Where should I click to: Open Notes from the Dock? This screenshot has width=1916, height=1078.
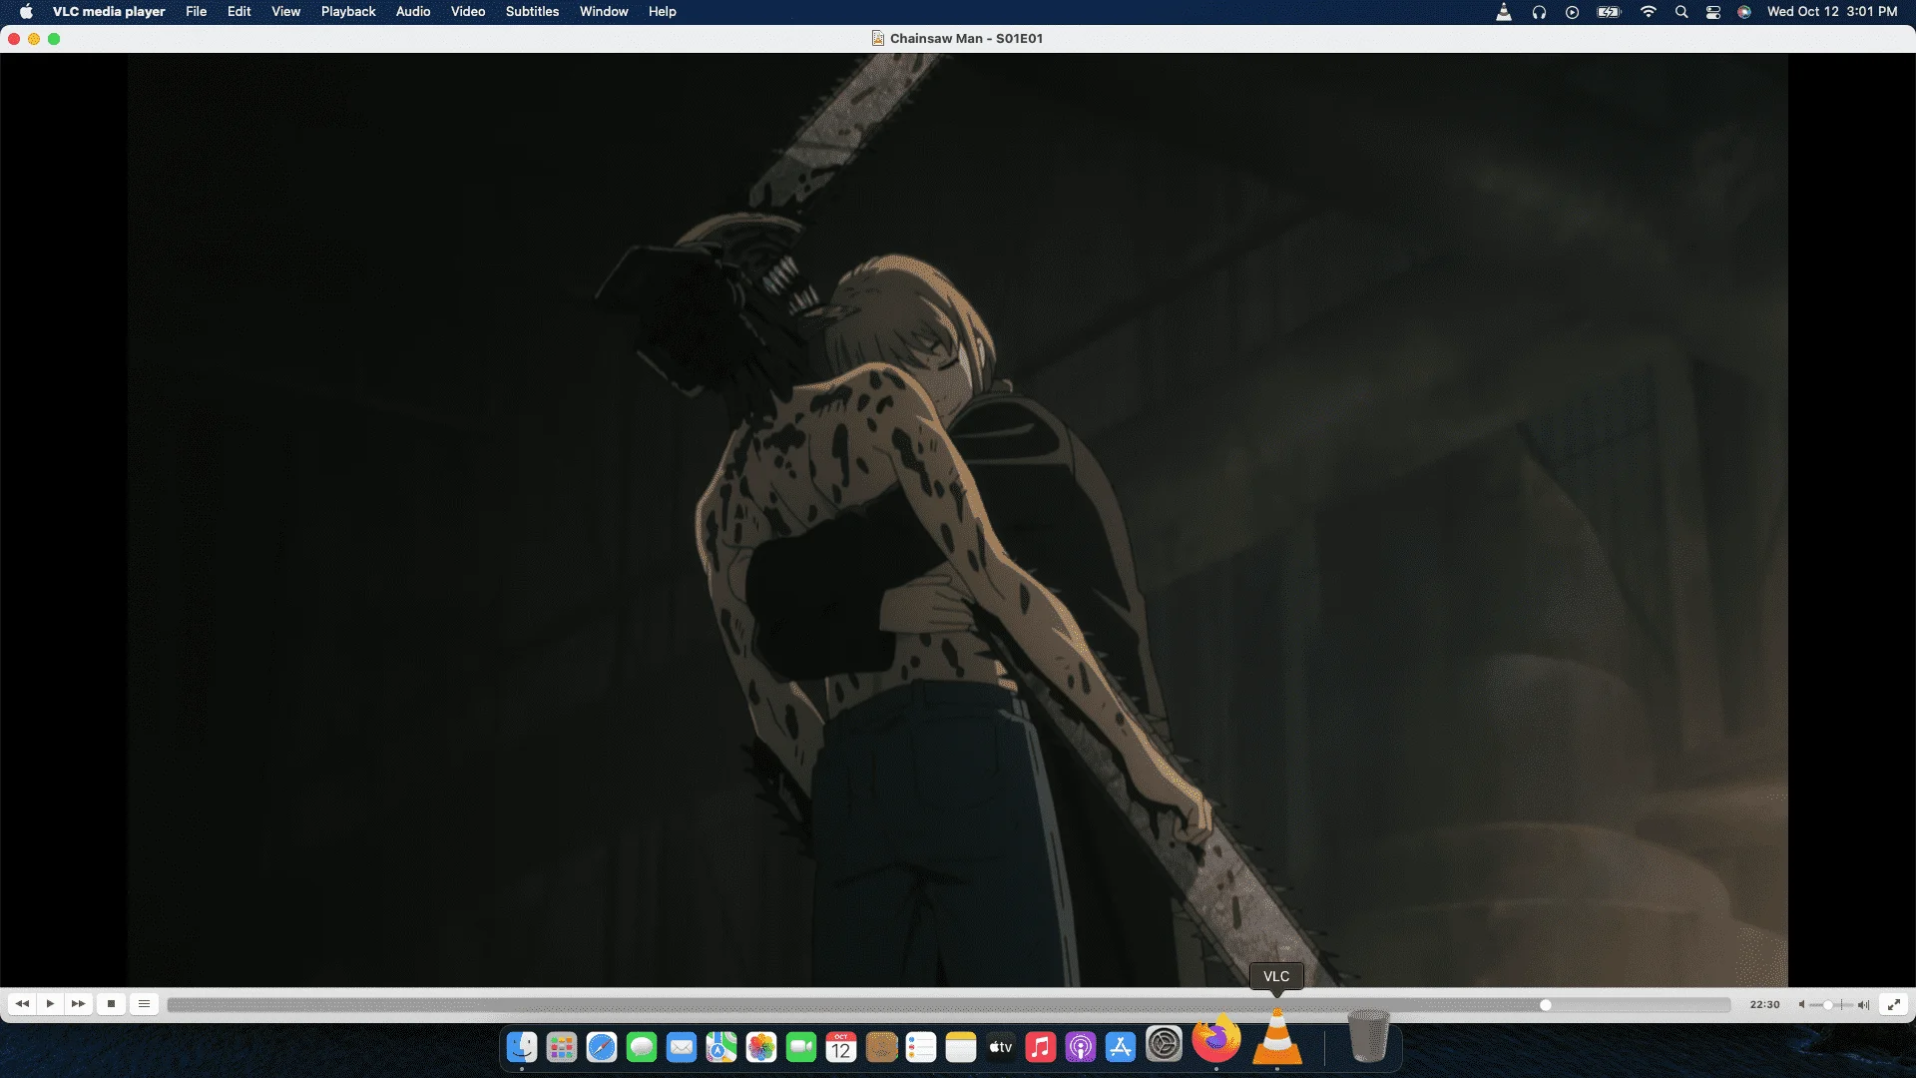coord(961,1047)
